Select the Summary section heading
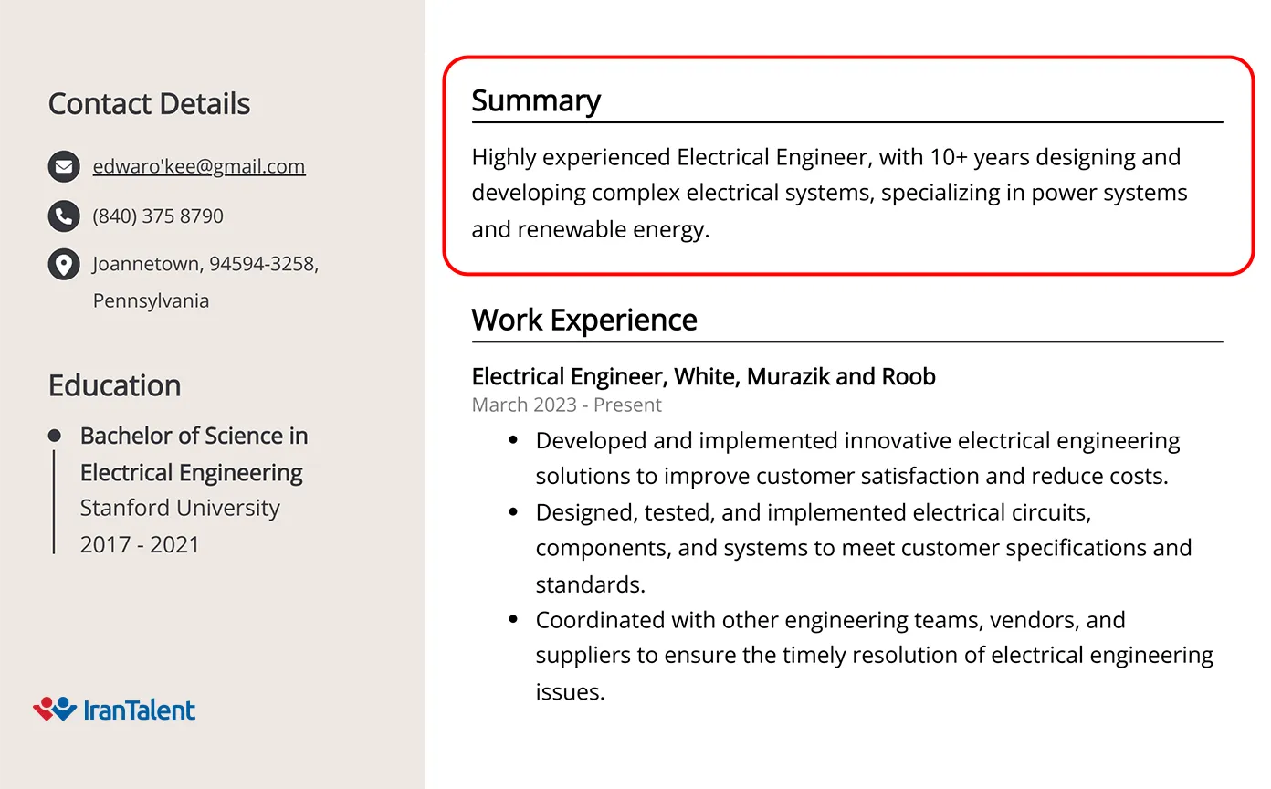 click(536, 100)
